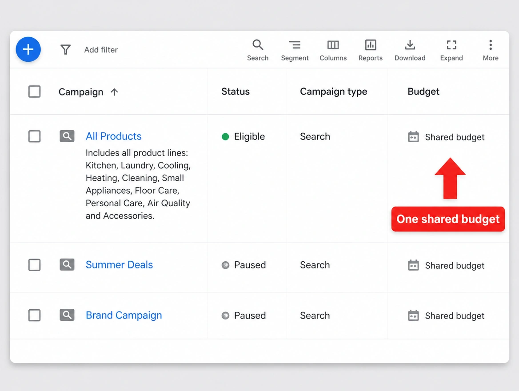Click the search icon beside Brand Campaign
Viewport: 519px width, 391px height.
67,315
